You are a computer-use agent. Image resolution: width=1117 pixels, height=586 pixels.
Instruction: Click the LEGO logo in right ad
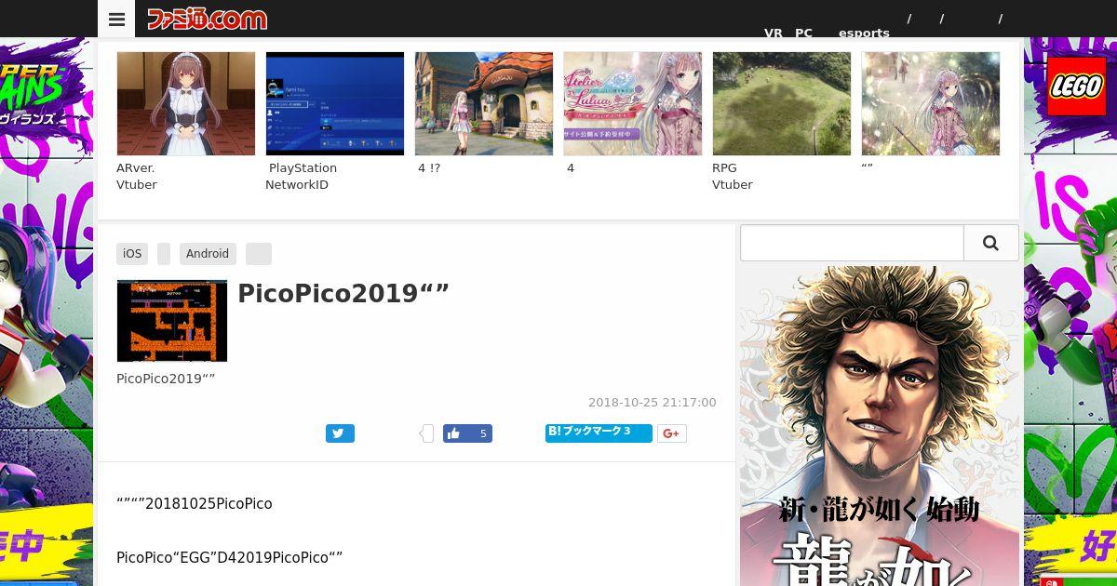point(1077,87)
